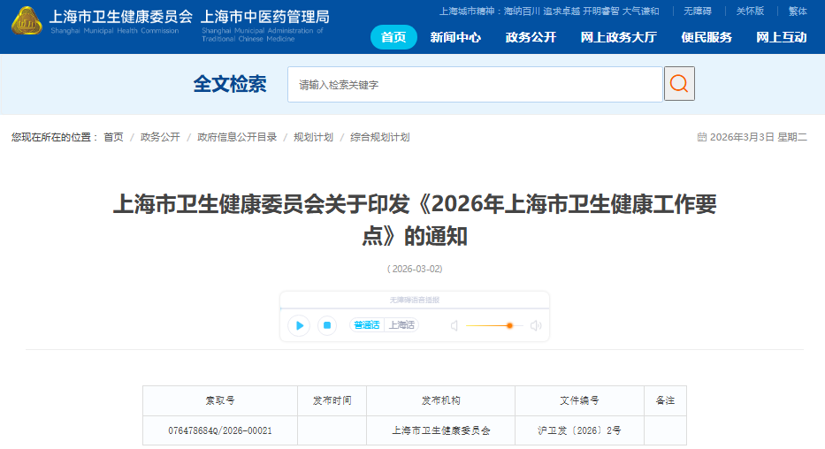Click the 上海市卫生健康委员会 site title
The image size is (825, 449).
click(x=121, y=17)
